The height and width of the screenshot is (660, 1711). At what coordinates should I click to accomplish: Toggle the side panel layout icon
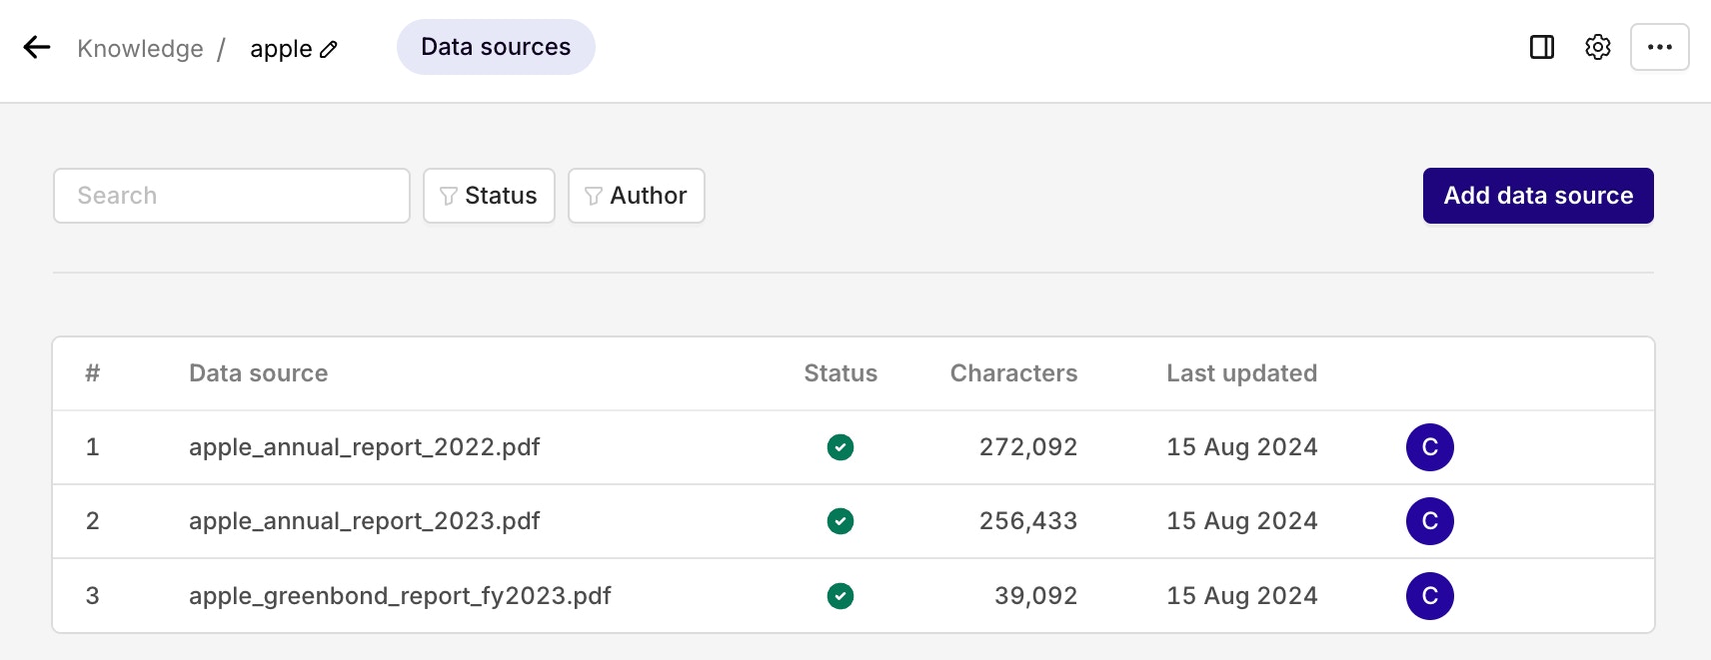click(1542, 47)
